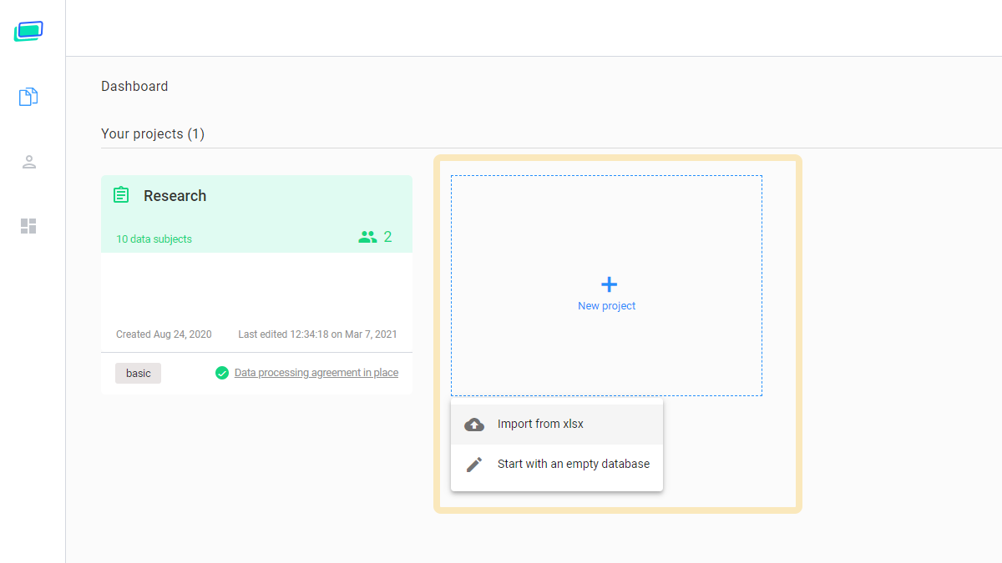Open Data processing agreement in place link
1002x563 pixels.
pyautogui.click(x=316, y=373)
